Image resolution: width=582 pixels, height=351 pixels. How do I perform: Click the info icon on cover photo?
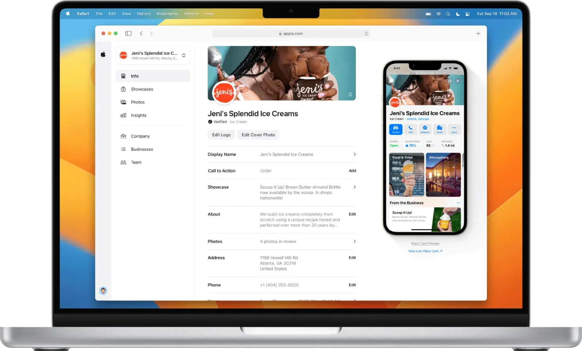tap(350, 94)
